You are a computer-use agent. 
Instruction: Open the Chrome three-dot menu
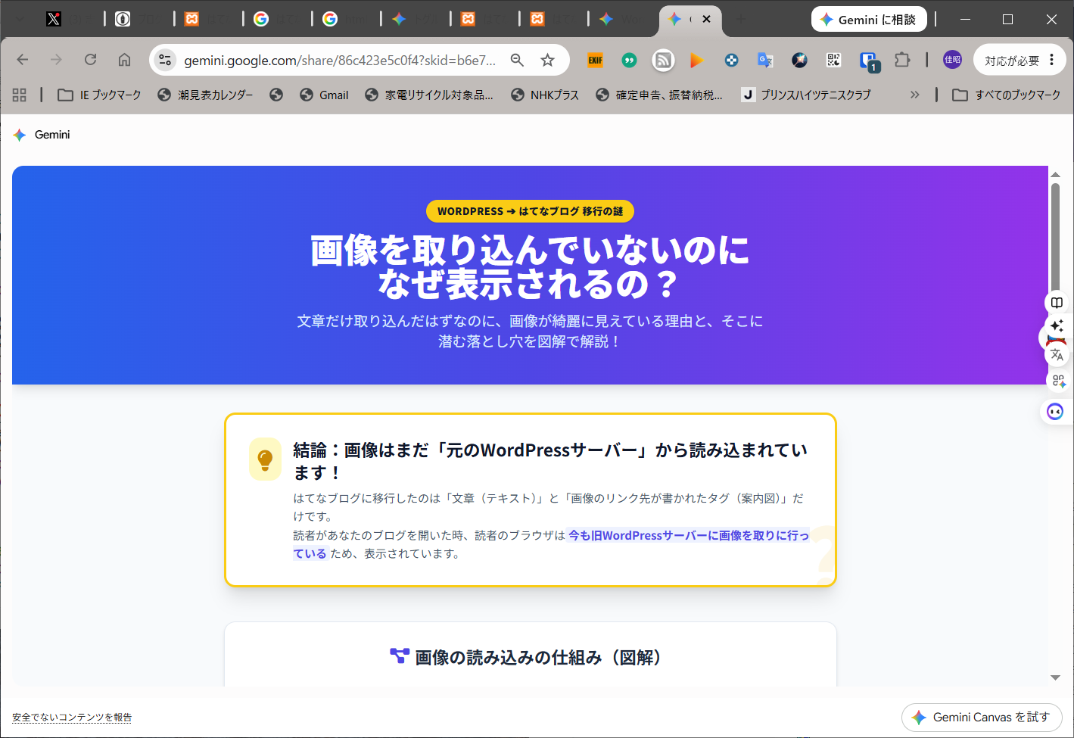(x=1052, y=60)
